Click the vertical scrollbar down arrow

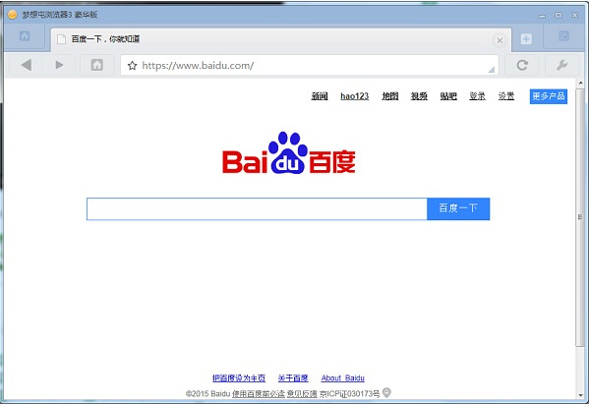point(581,395)
